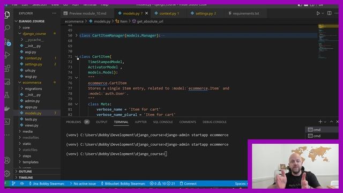Open Manage settings gear
The width and height of the screenshot is (343, 193).
(x=7, y=174)
